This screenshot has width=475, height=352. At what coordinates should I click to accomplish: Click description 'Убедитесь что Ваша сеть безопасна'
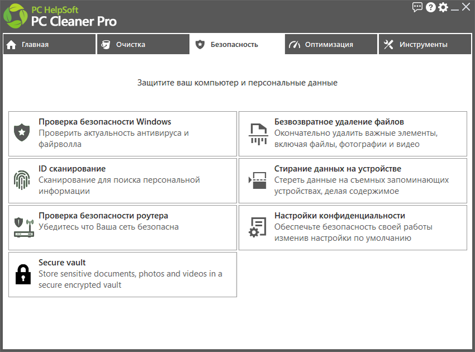108,227
